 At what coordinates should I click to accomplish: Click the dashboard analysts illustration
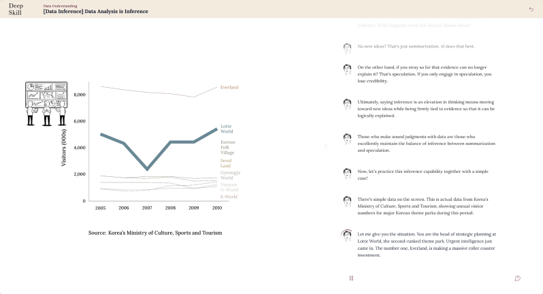click(46, 103)
